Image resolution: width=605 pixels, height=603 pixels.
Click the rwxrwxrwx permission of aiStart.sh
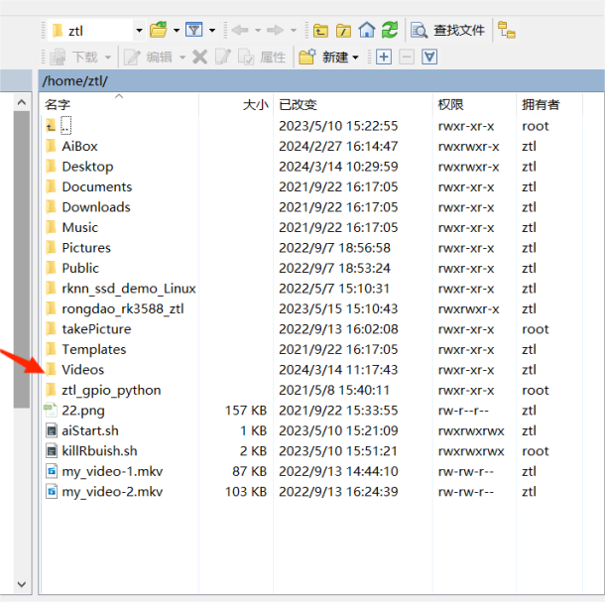471,431
